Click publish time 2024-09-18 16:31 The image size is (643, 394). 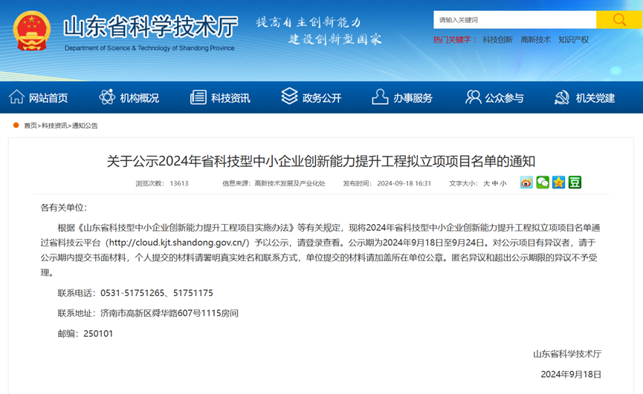click(404, 183)
